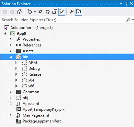Click the bin open-folder icon
The width and height of the screenshot is (134, 127).
click(x=18, y=57)
